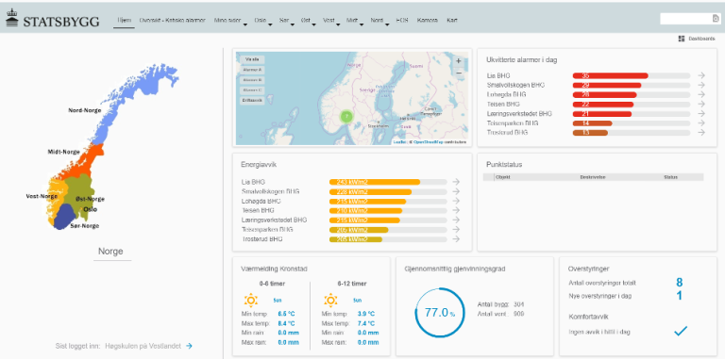
Task: Click arrow beside Høgskulen på Vestlandet
Action: [189, 346]
